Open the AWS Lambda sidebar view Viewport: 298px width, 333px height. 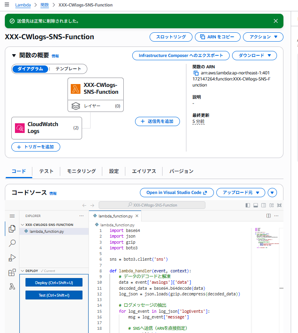[x=12, y=287]
